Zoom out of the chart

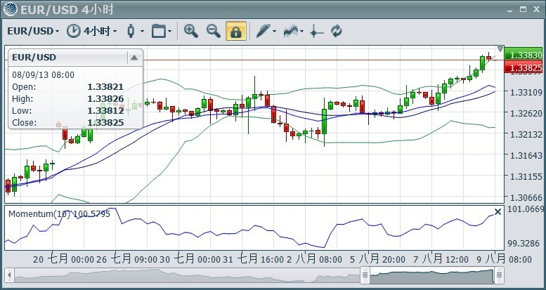coord(214,31)
